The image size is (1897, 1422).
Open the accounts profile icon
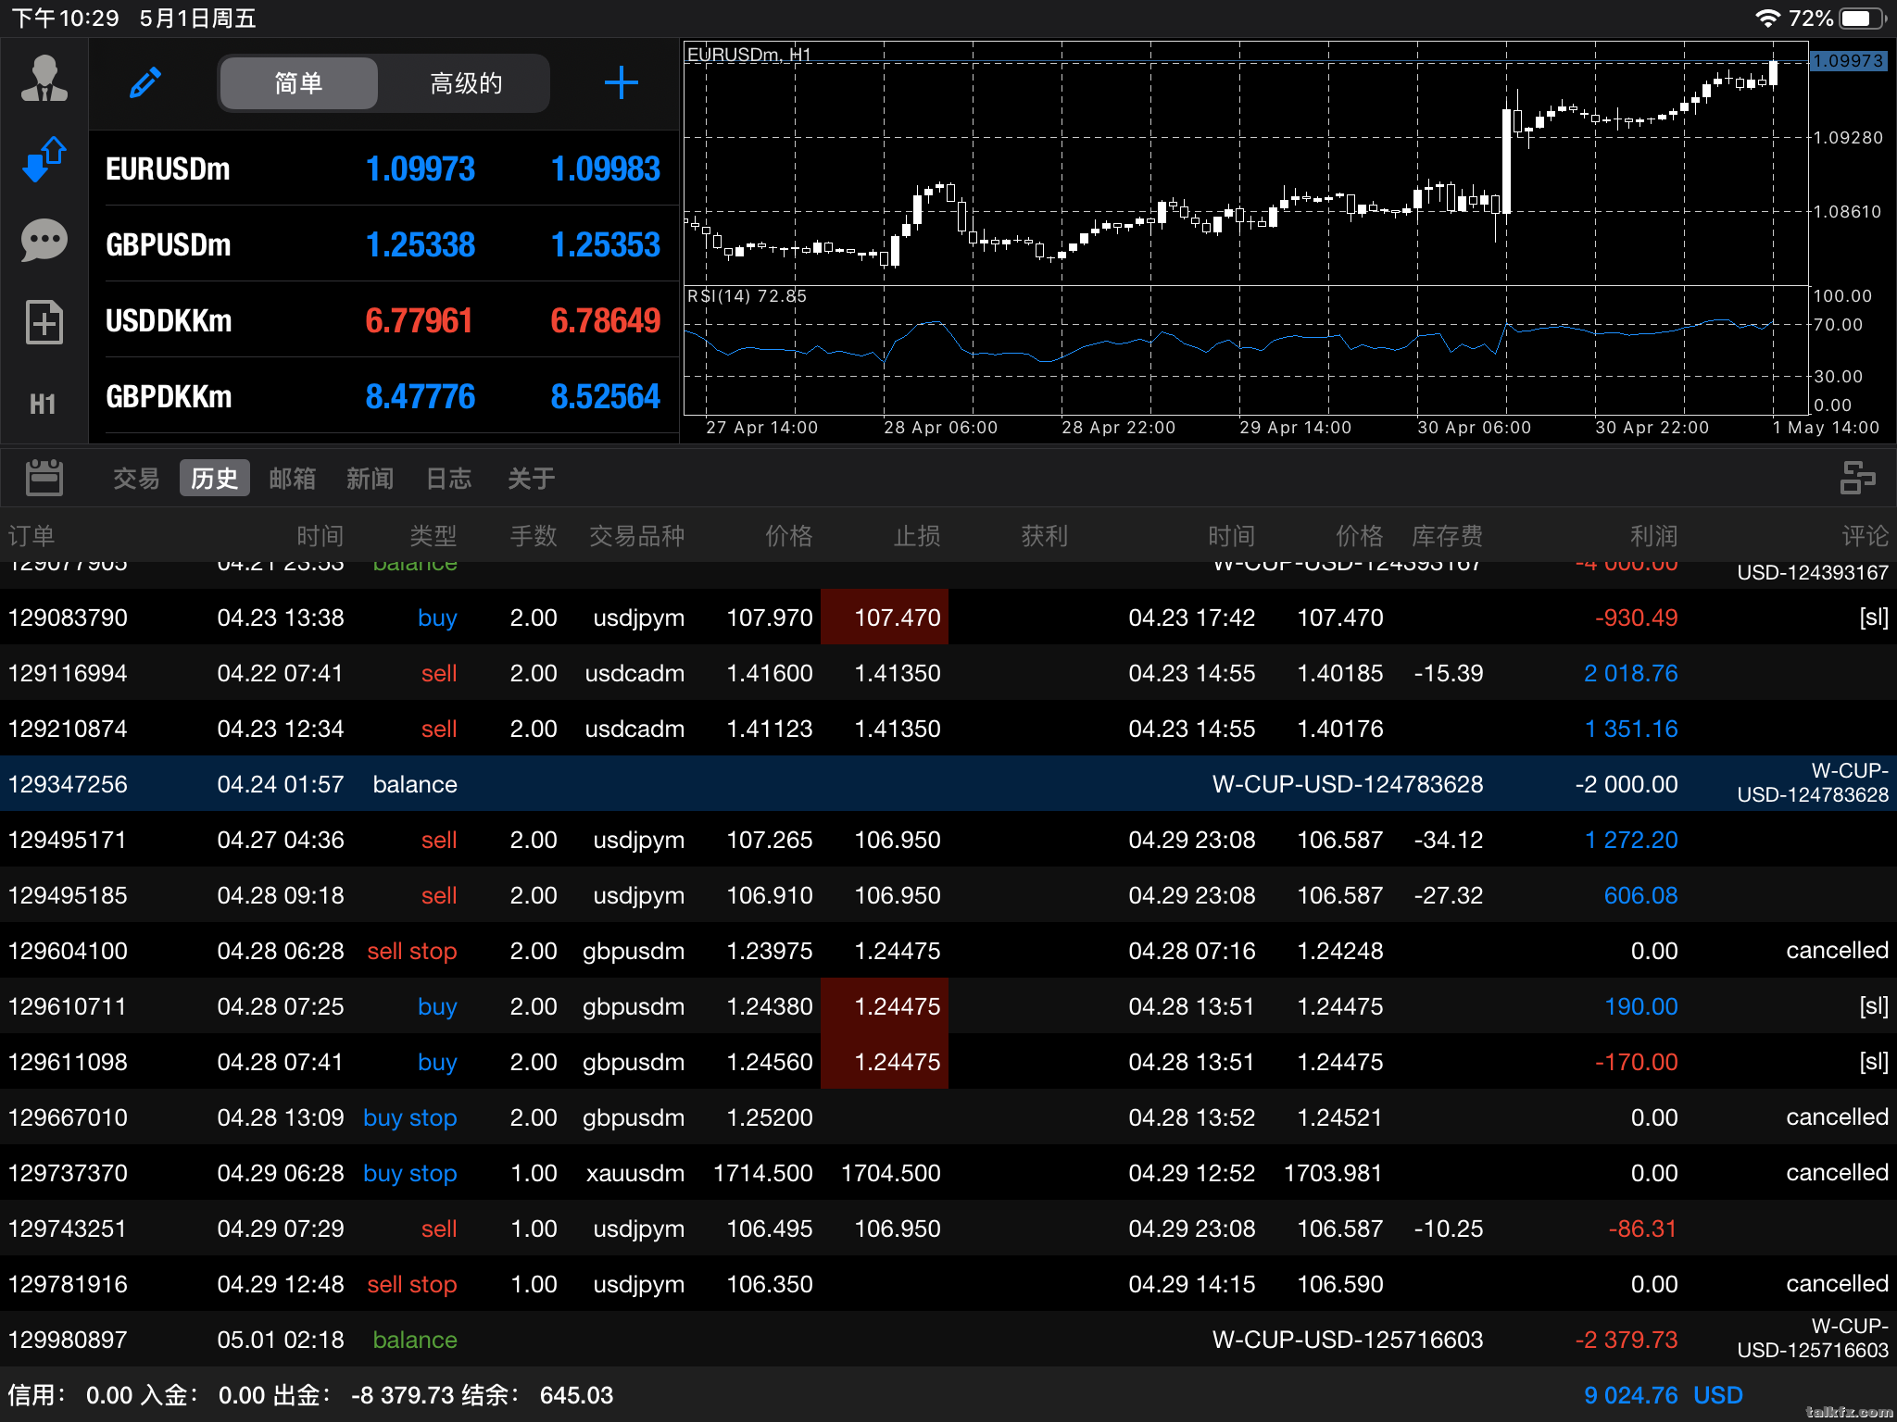click(44, 80)
